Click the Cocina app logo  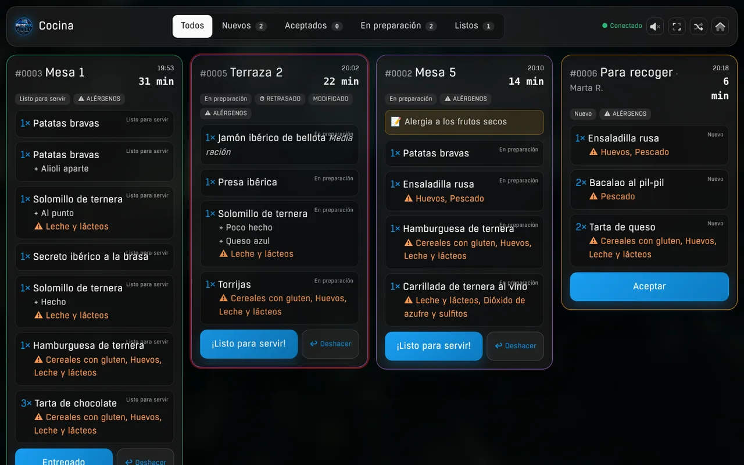tap(24, 26)
